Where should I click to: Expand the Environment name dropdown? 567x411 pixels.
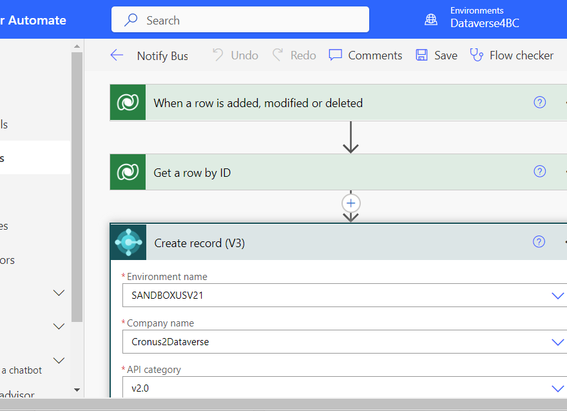pyautogui.click(x=557, y=296)
